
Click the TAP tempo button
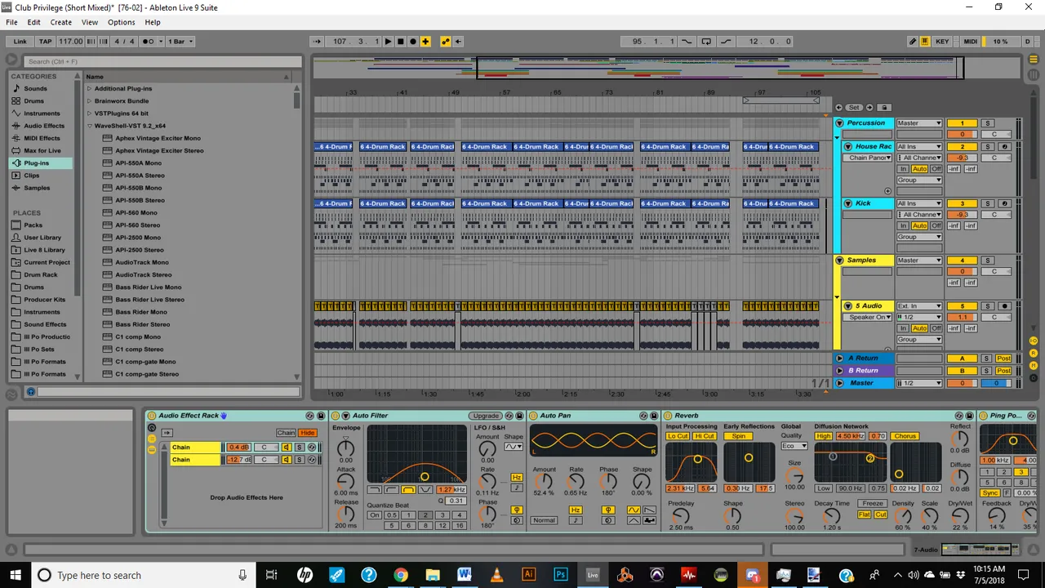[45, 42]
